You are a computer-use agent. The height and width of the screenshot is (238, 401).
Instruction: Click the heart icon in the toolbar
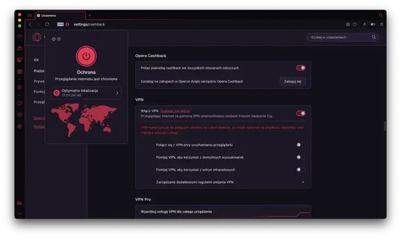click(x=355, y=24)
